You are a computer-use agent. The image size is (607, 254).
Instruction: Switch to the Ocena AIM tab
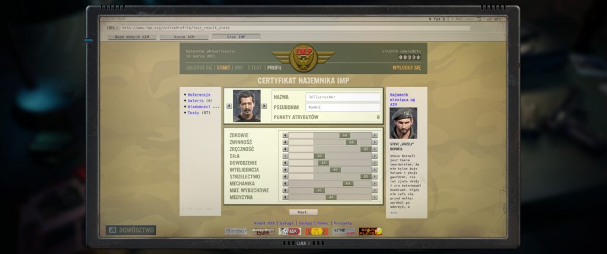(x=184, y=37)
